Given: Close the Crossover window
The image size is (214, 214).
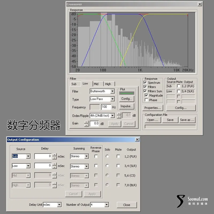Looking at the screenshot, I should point(200,4).
